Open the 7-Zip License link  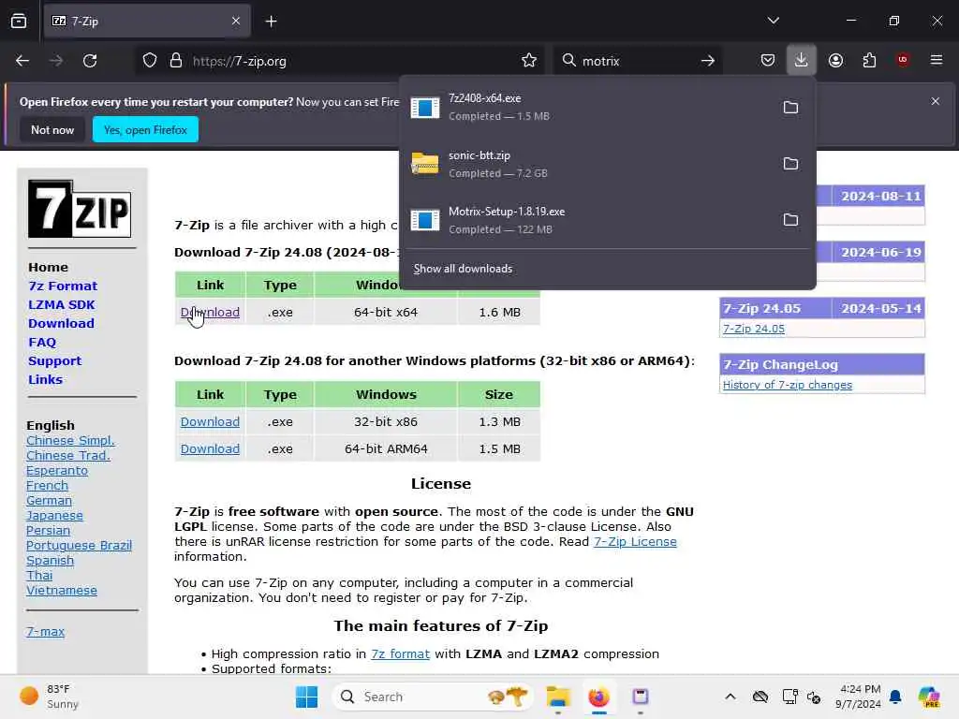[x=635, y=542]
